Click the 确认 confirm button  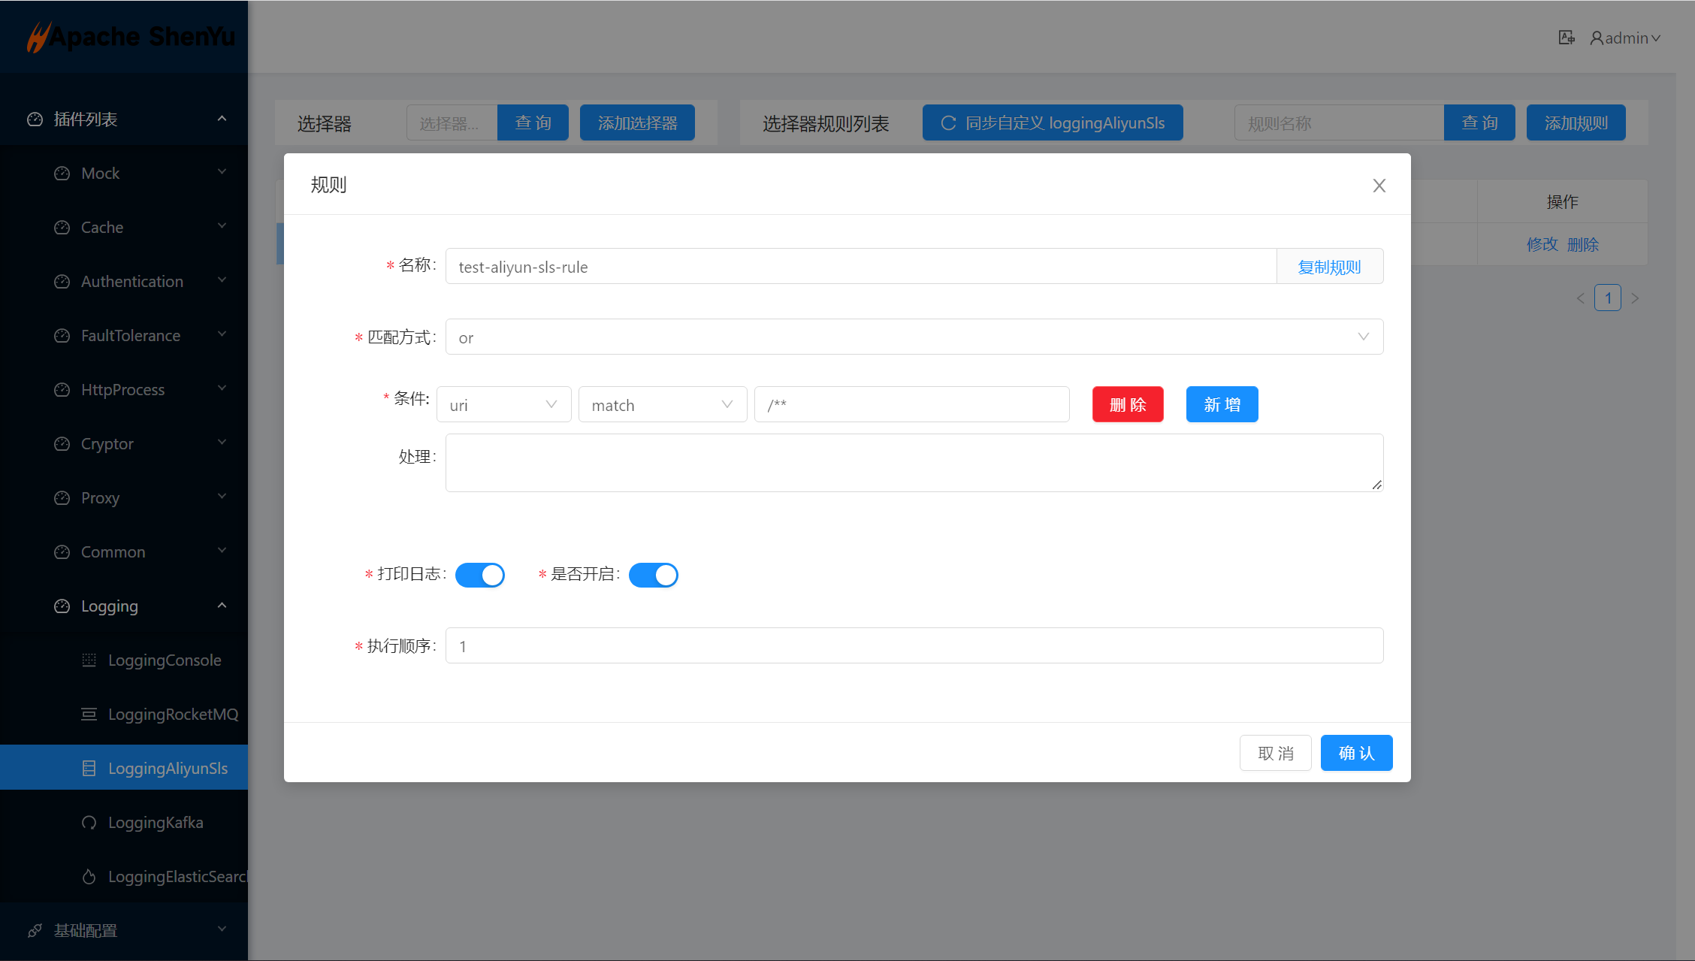tap(1356, 753)
